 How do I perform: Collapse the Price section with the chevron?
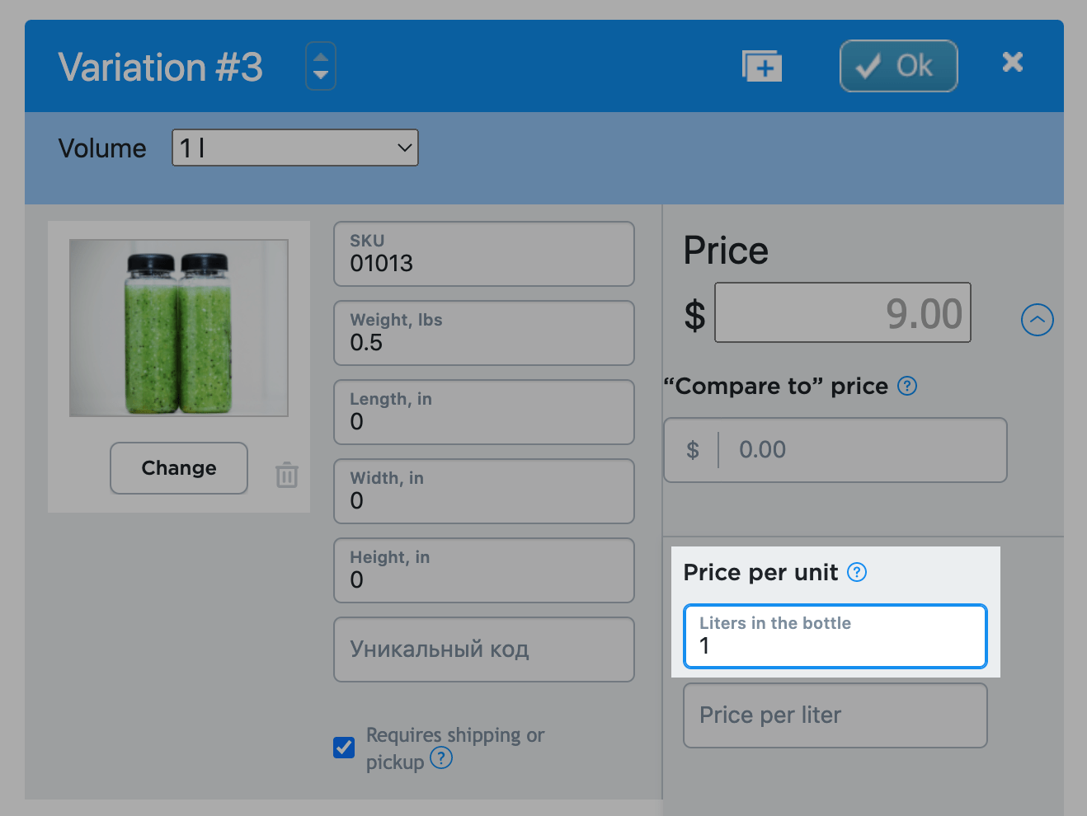pyautogui.click(x=1037, y=320)
